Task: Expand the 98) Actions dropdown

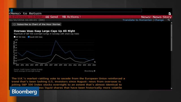Action: [x=72, y=17]
